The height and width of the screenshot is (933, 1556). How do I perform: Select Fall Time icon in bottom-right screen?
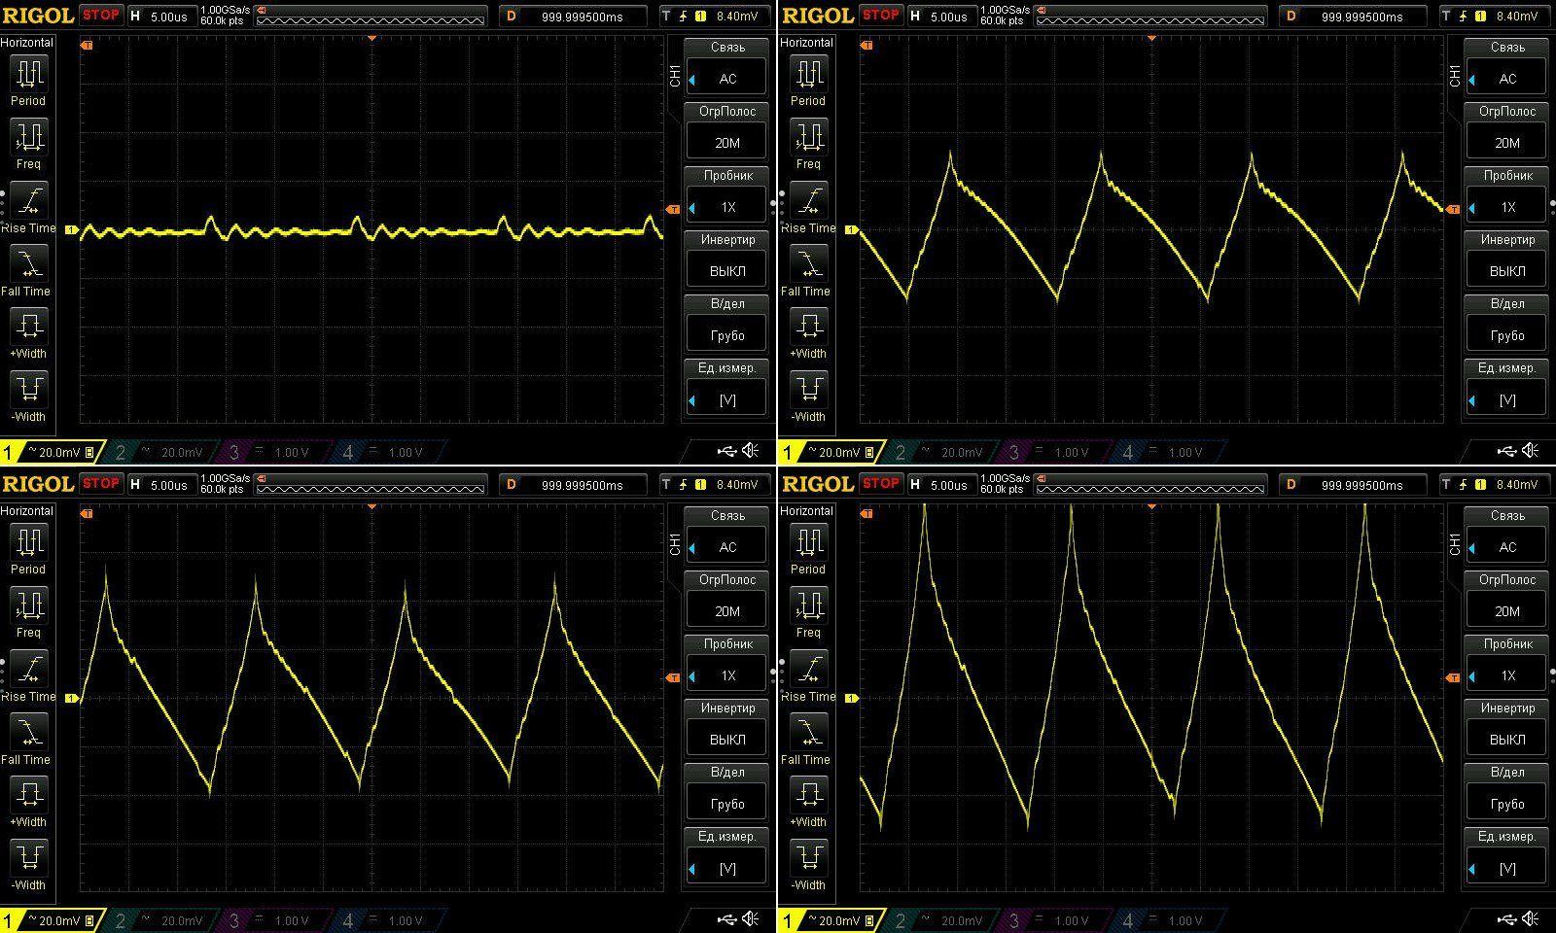tap(808, 732)
